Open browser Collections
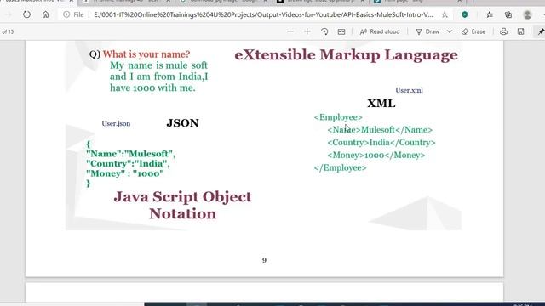The image size is (545, 306). click(508, 15)
